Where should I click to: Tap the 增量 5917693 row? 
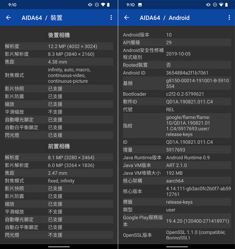[x=177, y=150]
